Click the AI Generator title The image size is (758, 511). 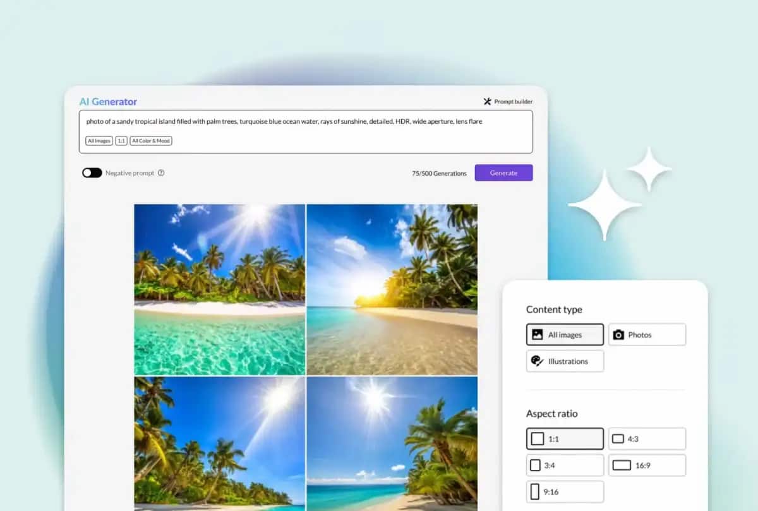point(108,102)
